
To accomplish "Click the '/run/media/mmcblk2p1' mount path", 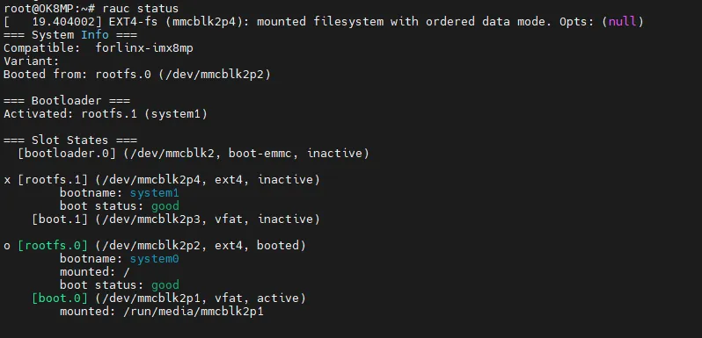I will (x=194, y=311).
